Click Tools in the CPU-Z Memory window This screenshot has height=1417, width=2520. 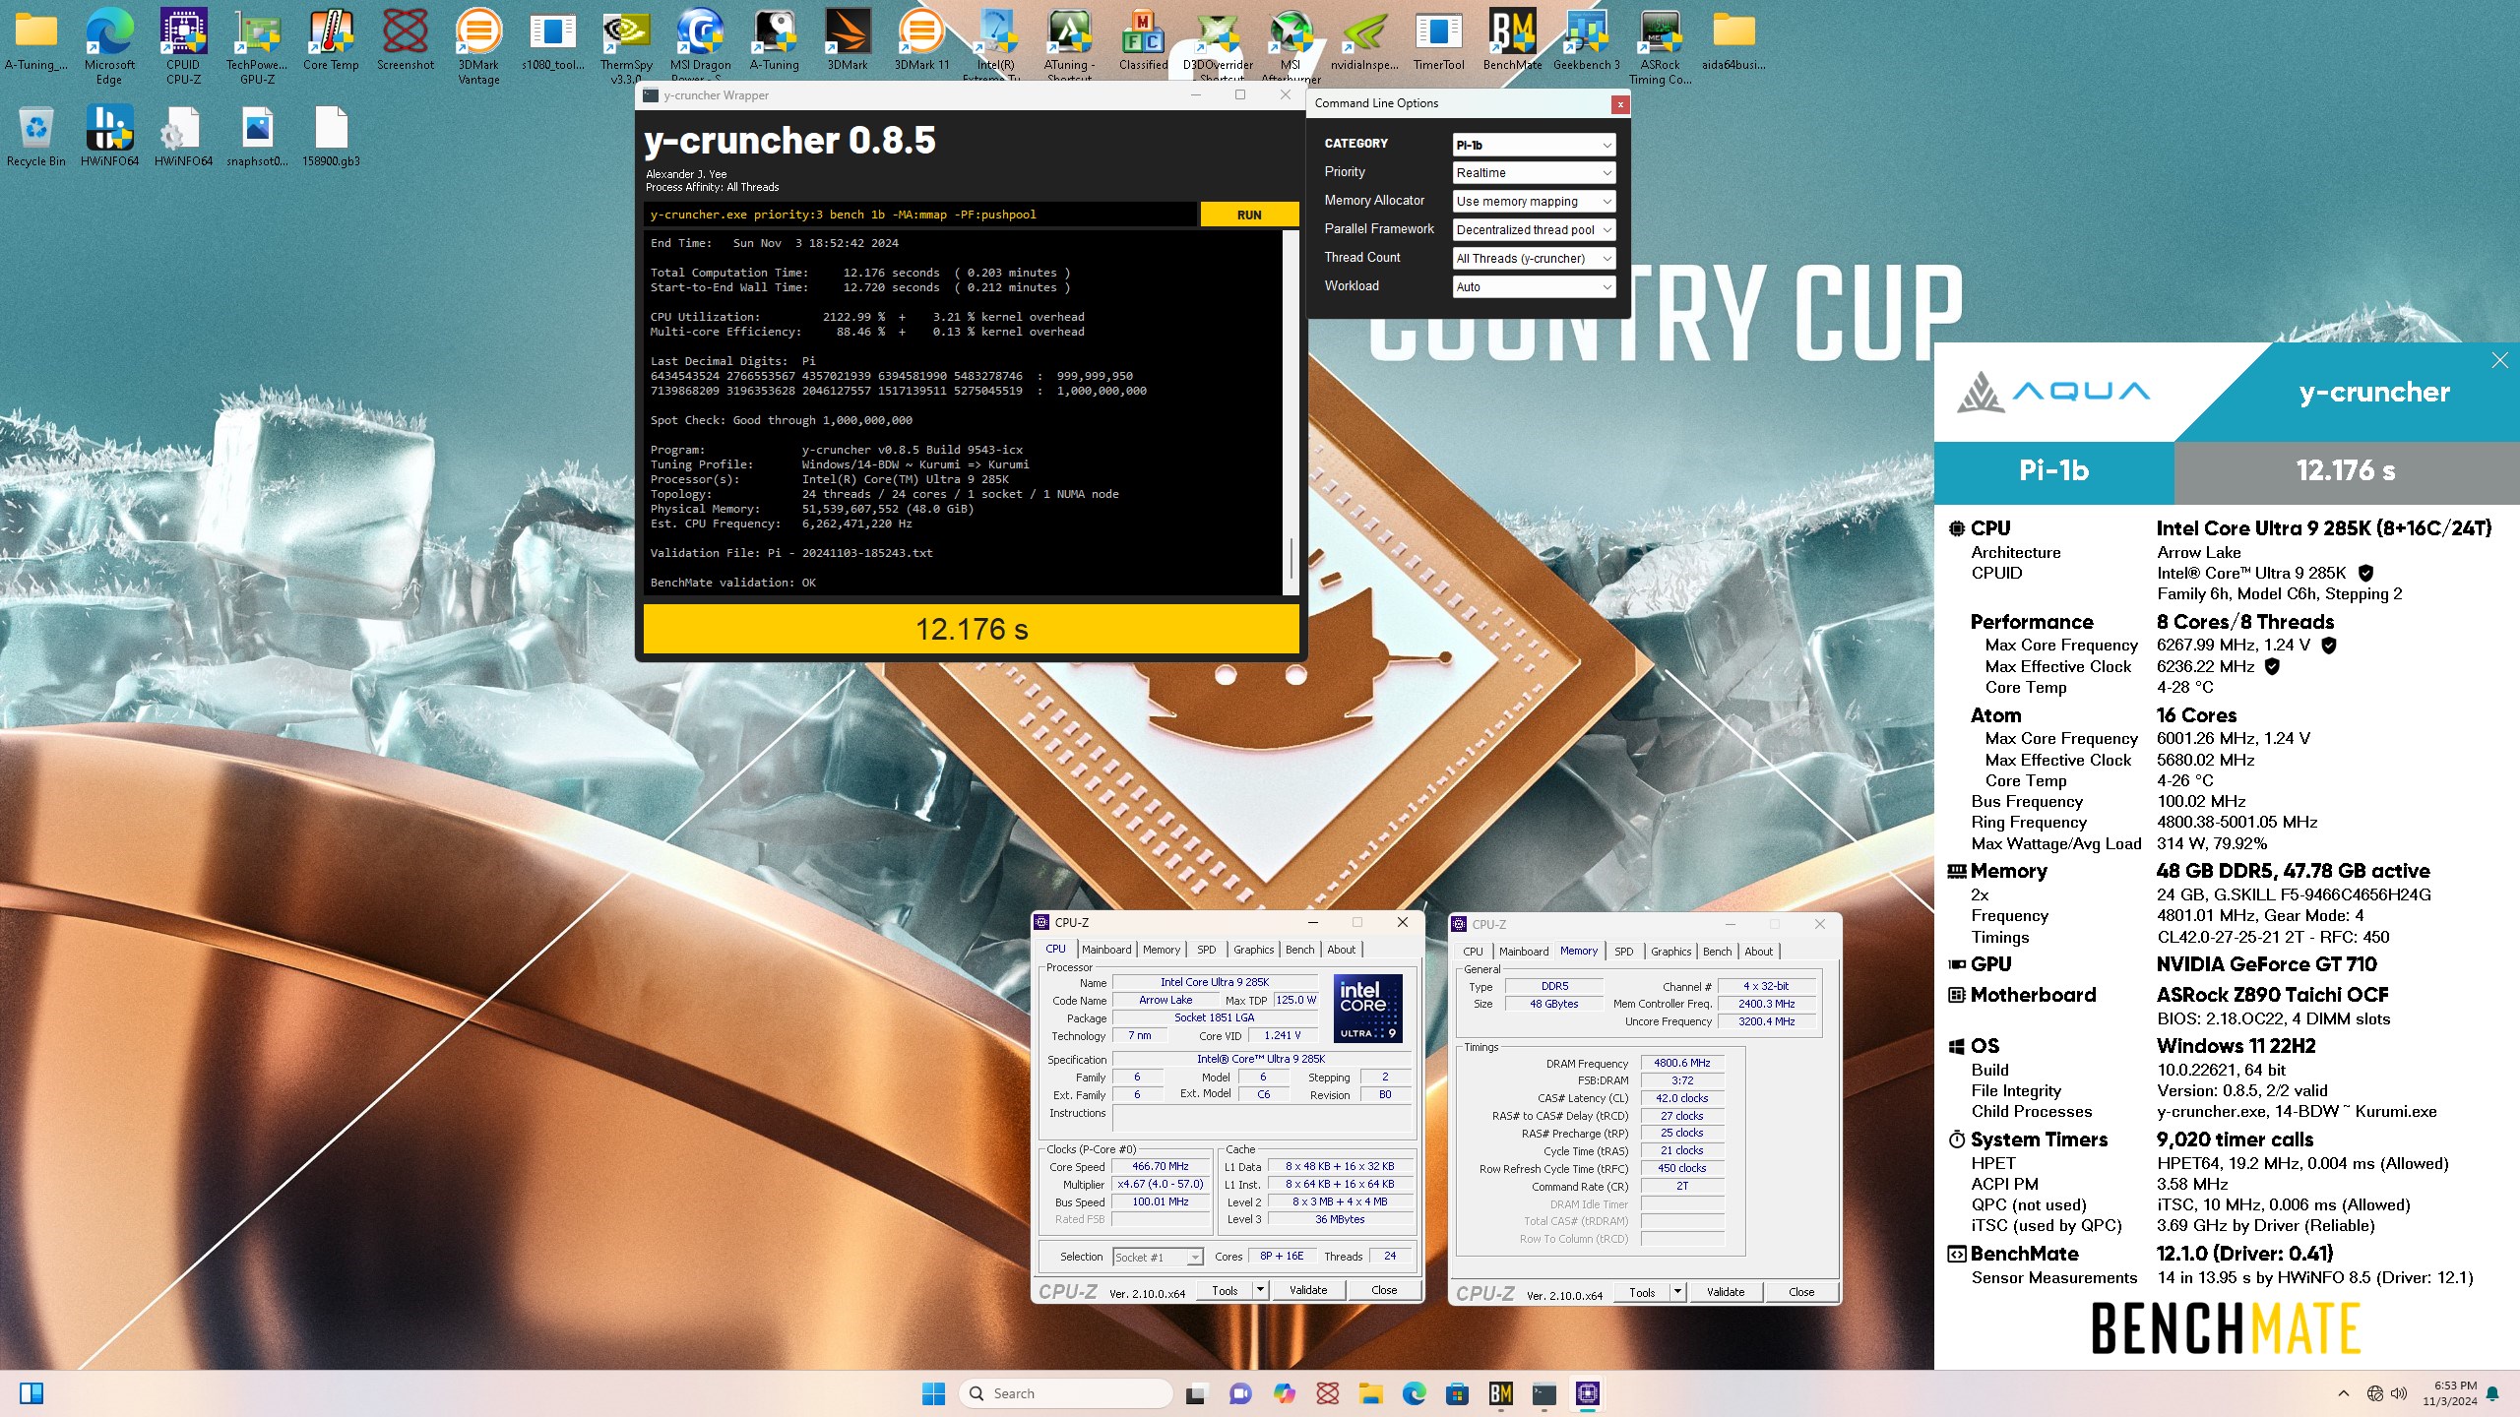(x=1642, y=1292)
